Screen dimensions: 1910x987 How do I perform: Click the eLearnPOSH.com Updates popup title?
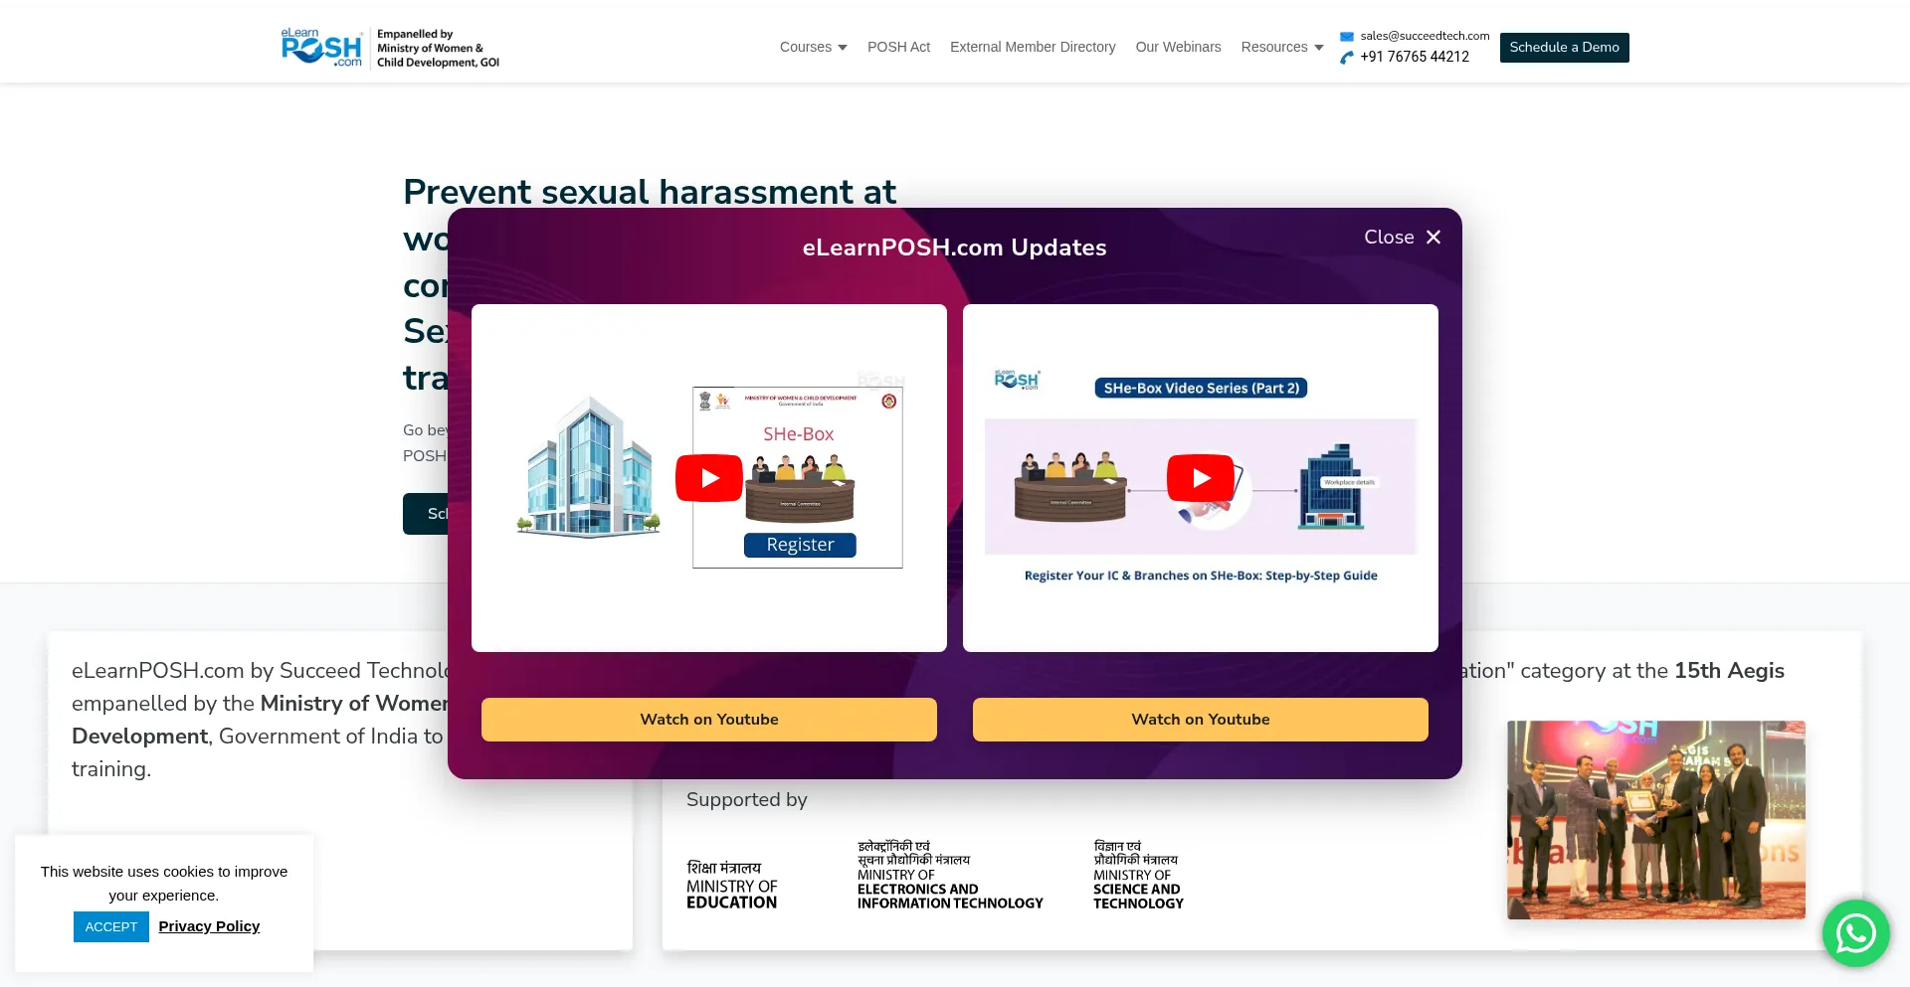(955, 247)
